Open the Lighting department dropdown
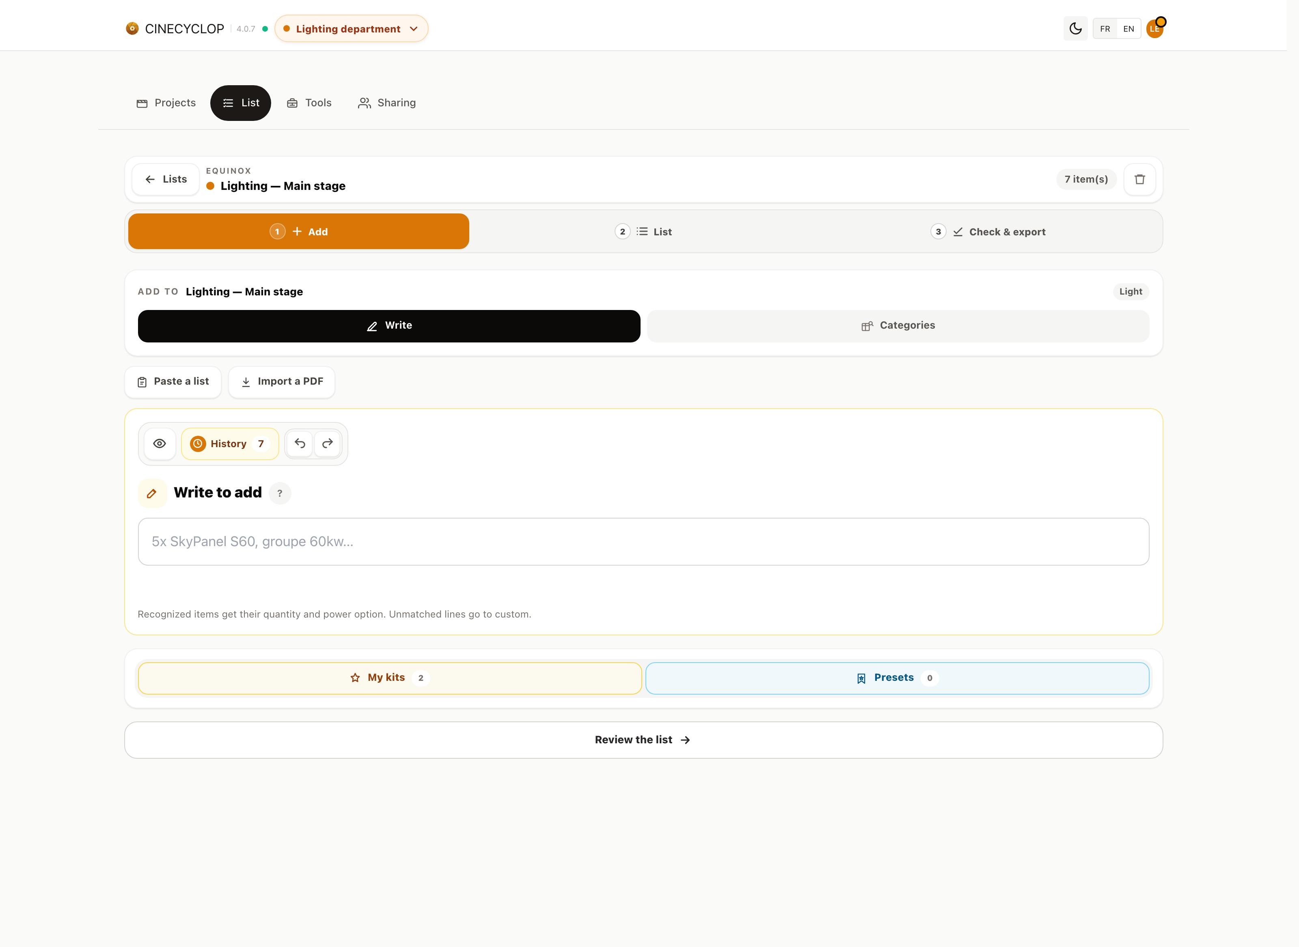This screenshot has width=1299, height=947. (x=351, y=29)
